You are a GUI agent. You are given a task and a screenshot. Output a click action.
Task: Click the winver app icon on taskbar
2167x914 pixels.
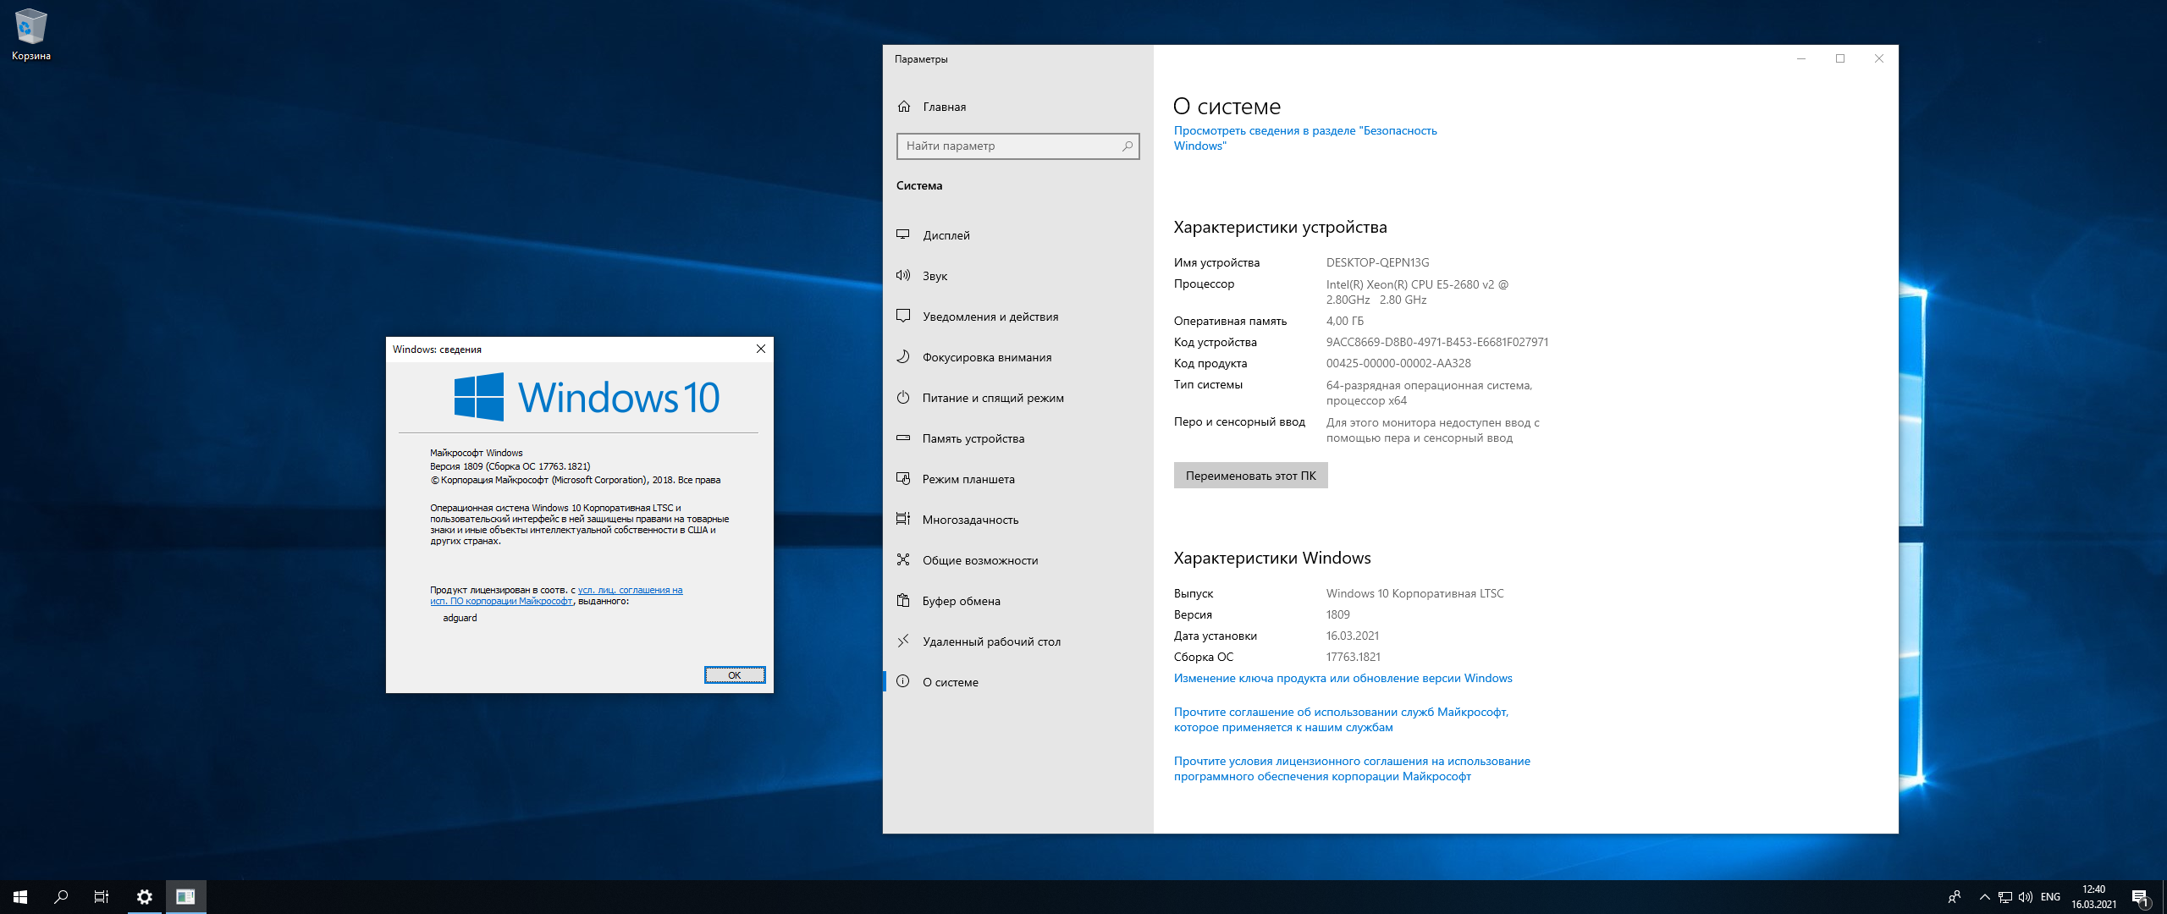click(x=185, y=897)
